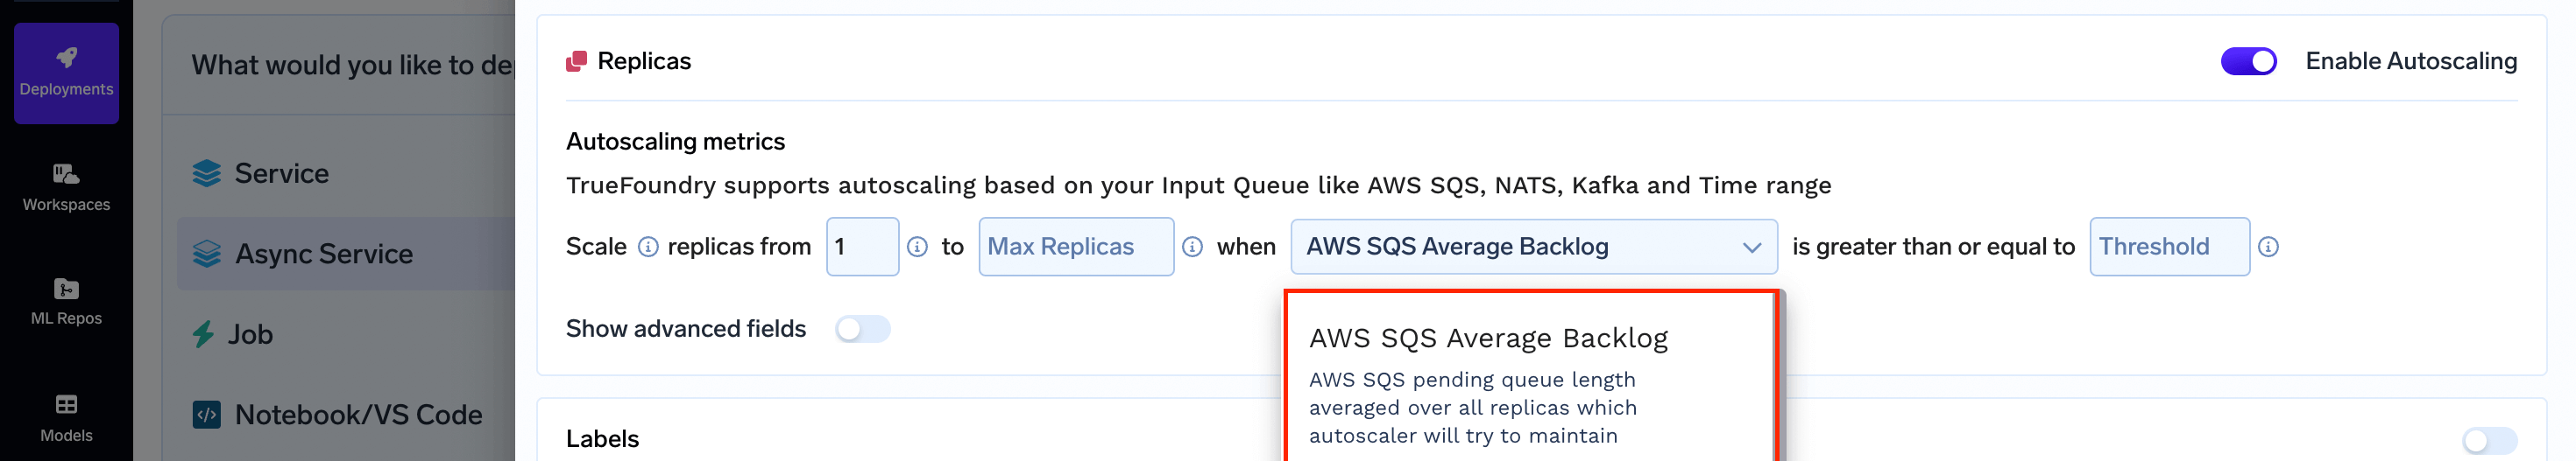Screen dimensions: 2576x461
Task: Enable the Labels section toggle
Action: [x=2489, y=440]
